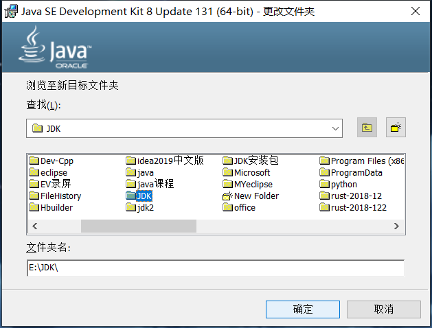Viewport: 432px width, 328px height.
Task: Click the folder icon next to idea2019中文版
Action: pos(131,161)
